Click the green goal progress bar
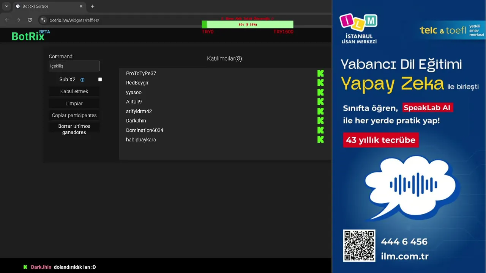 tap(248, 25)
